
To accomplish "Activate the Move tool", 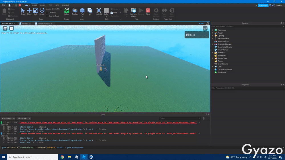I will pyautogui.click(x=29, y=11).
